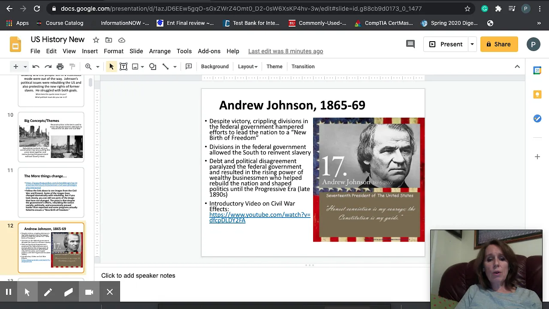Click the Share button
Screen dimensions: 549x309
(x=499, y=44)
